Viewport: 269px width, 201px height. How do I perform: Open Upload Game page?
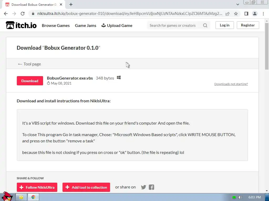pyautogui.click(x=117, y=25)
